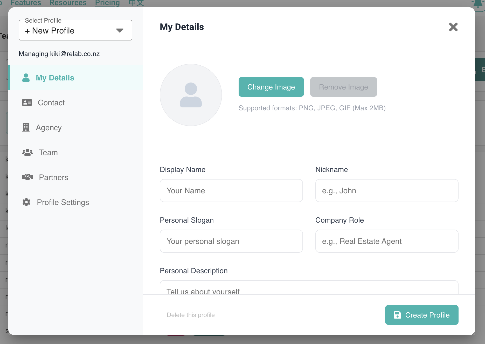485x344 pixels.
Task: Go to the Contact section
Action: click(x=76, y=103)
